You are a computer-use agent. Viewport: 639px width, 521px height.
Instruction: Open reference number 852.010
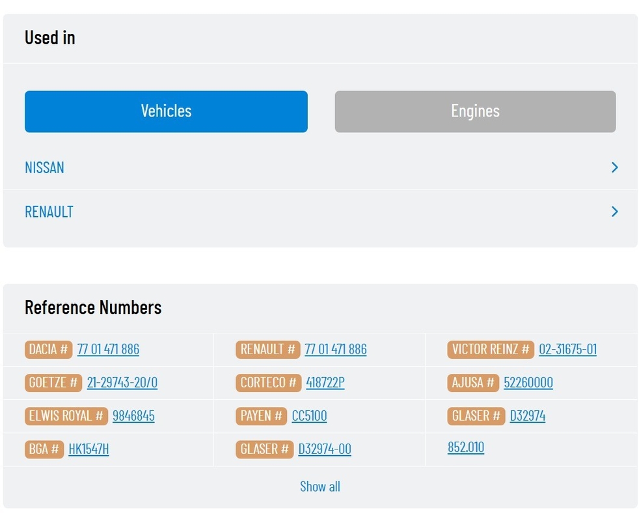(x=466, y=447)
